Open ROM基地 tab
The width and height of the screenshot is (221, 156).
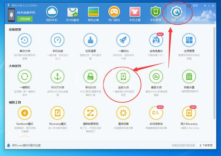coord(73,14)
